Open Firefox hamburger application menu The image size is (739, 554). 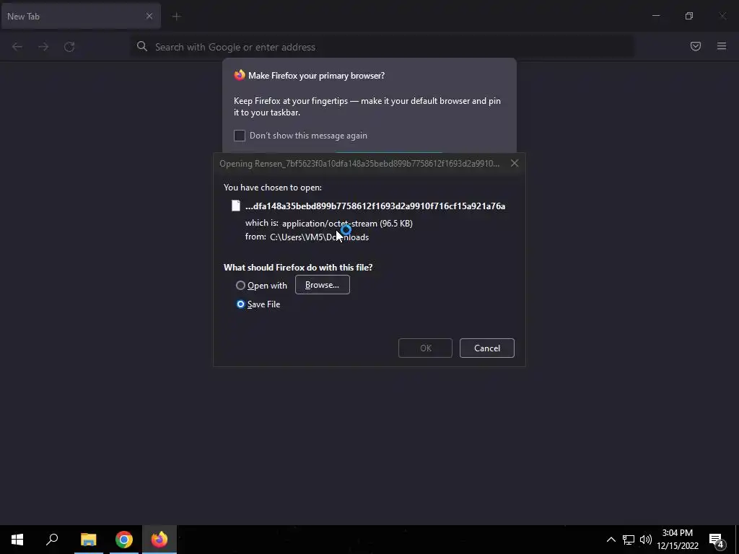(x=722, y=46)
